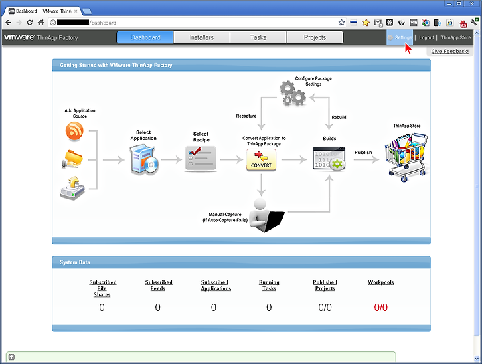Click the black asterisk extension icon
The image size is (482, 364).
point(390,23)
